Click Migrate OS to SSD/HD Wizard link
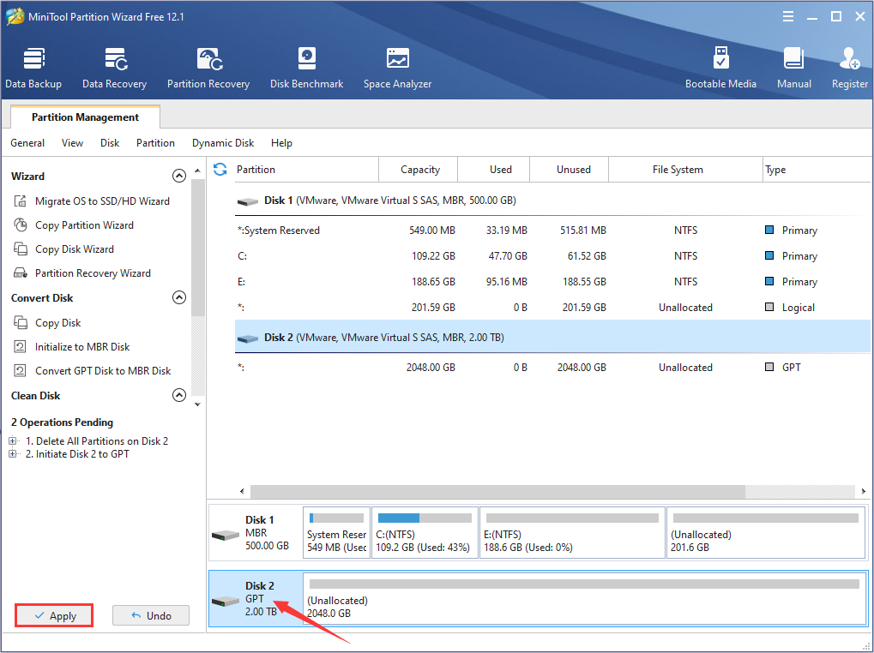This screenshot has height=653, width=874. [x=103, y=201]
